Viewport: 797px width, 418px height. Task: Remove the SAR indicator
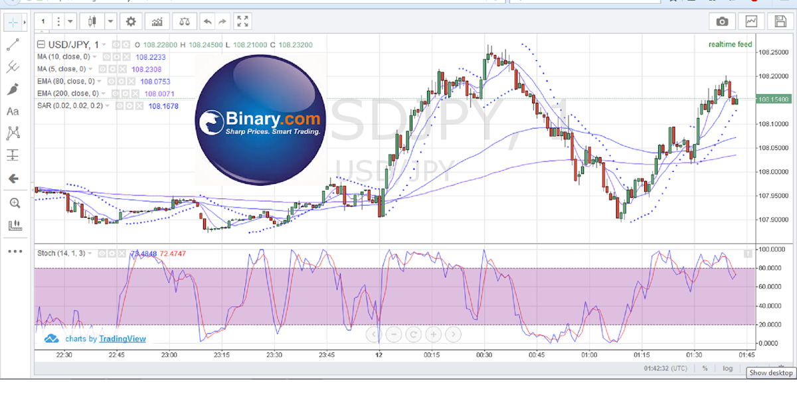(x=139, y=105)
